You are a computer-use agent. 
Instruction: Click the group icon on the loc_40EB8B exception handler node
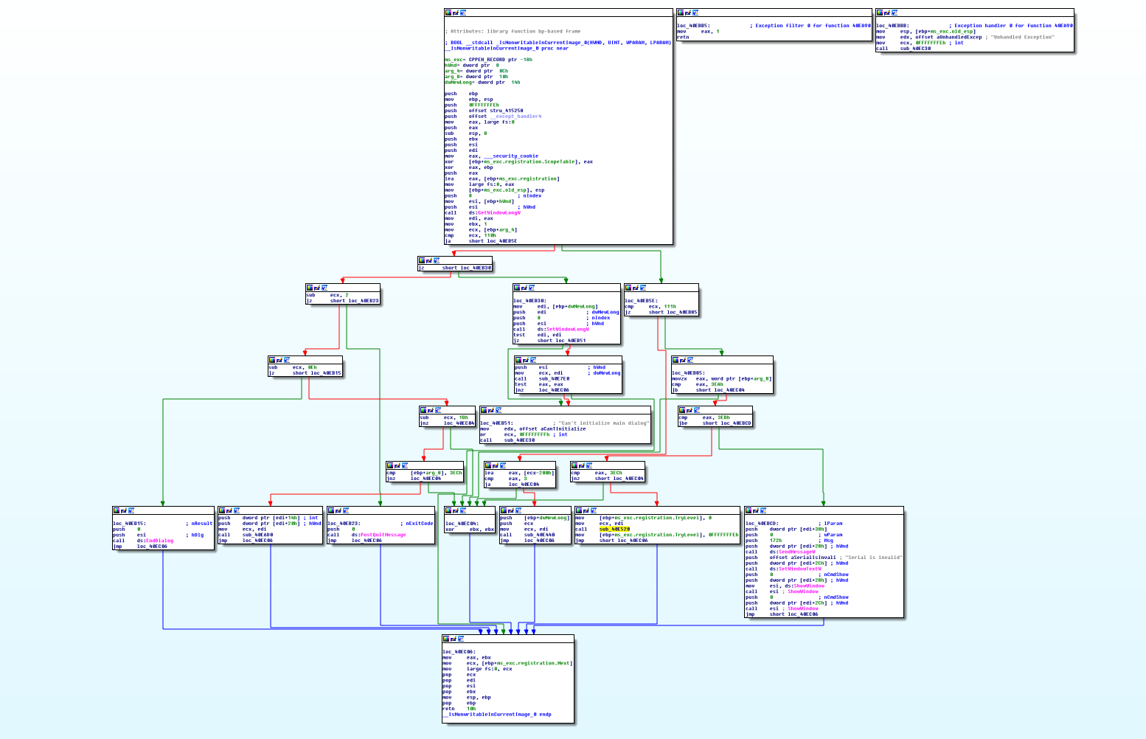pyautogui.click(x=895, y=13)
